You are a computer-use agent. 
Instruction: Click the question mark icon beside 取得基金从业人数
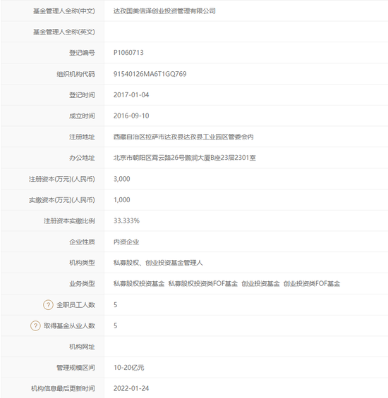point(35,325)
